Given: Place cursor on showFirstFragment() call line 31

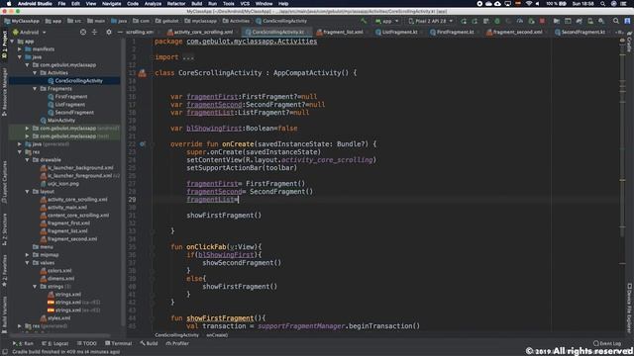Looking at the screenshot, I should [224, 216].
